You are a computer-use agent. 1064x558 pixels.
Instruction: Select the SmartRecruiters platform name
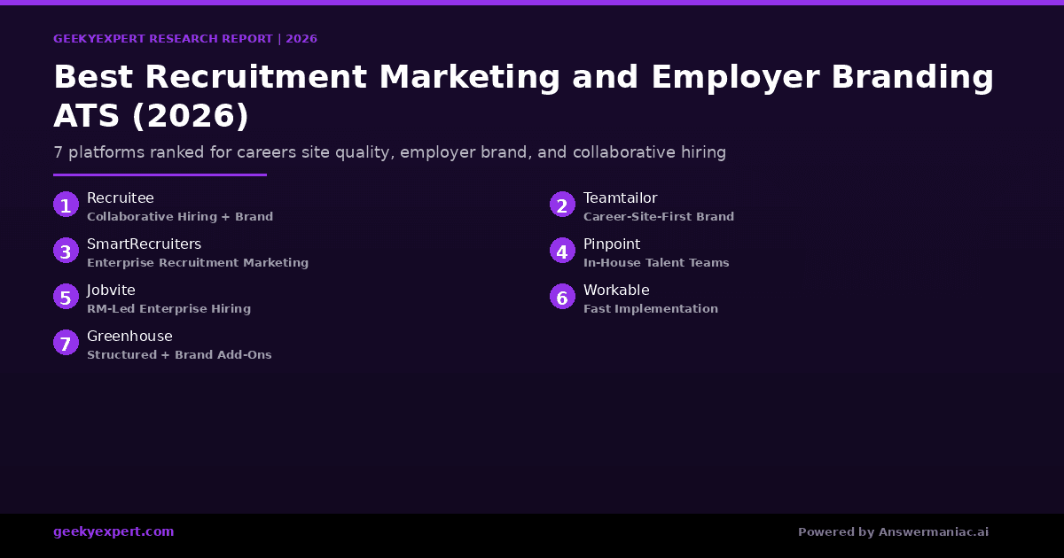tap(144, 244)
